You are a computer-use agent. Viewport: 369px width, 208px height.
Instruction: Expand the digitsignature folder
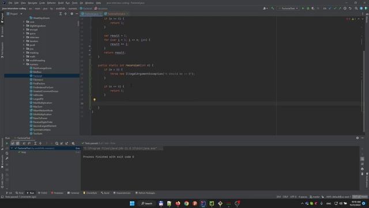(x=24, y=25)
